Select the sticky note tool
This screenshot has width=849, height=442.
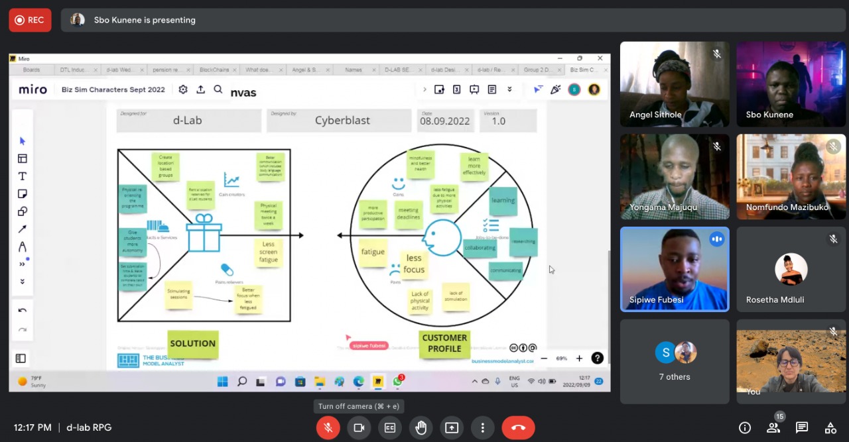(x=22, y=193)
